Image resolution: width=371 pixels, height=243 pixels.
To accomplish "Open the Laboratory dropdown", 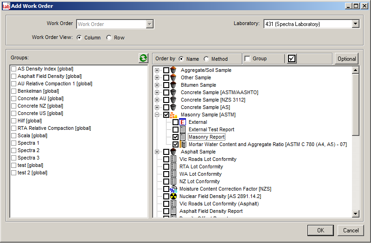I will click(x=355, y=24).
